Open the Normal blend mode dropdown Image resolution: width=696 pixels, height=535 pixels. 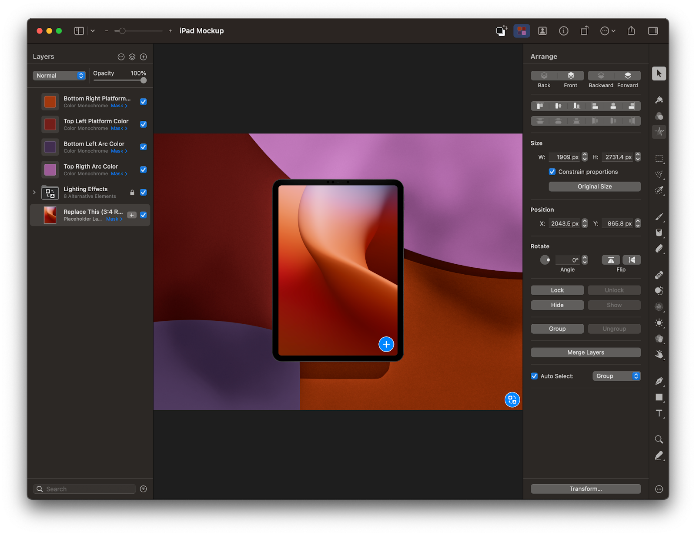60,76
